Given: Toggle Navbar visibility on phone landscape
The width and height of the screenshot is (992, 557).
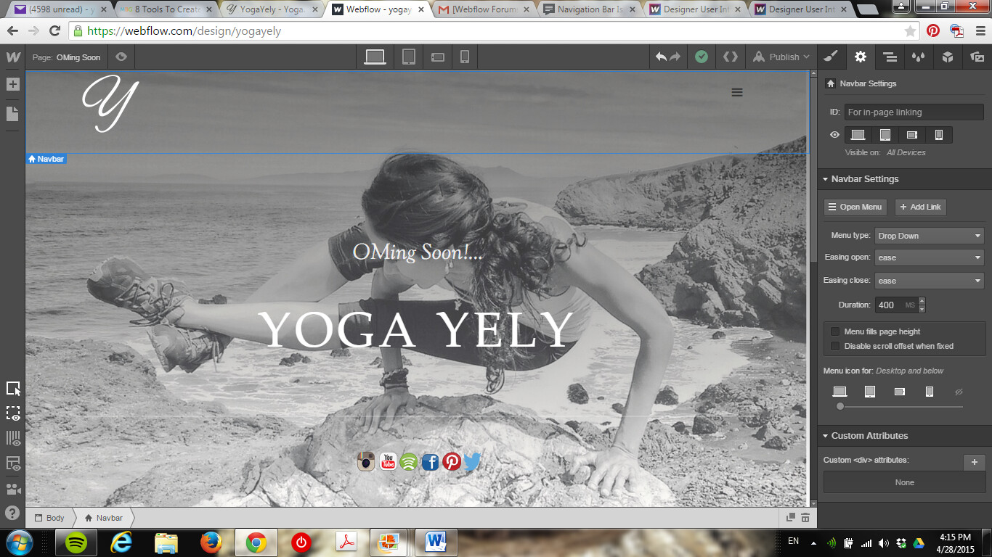Looking at the screenshot, I should [912, 135].
